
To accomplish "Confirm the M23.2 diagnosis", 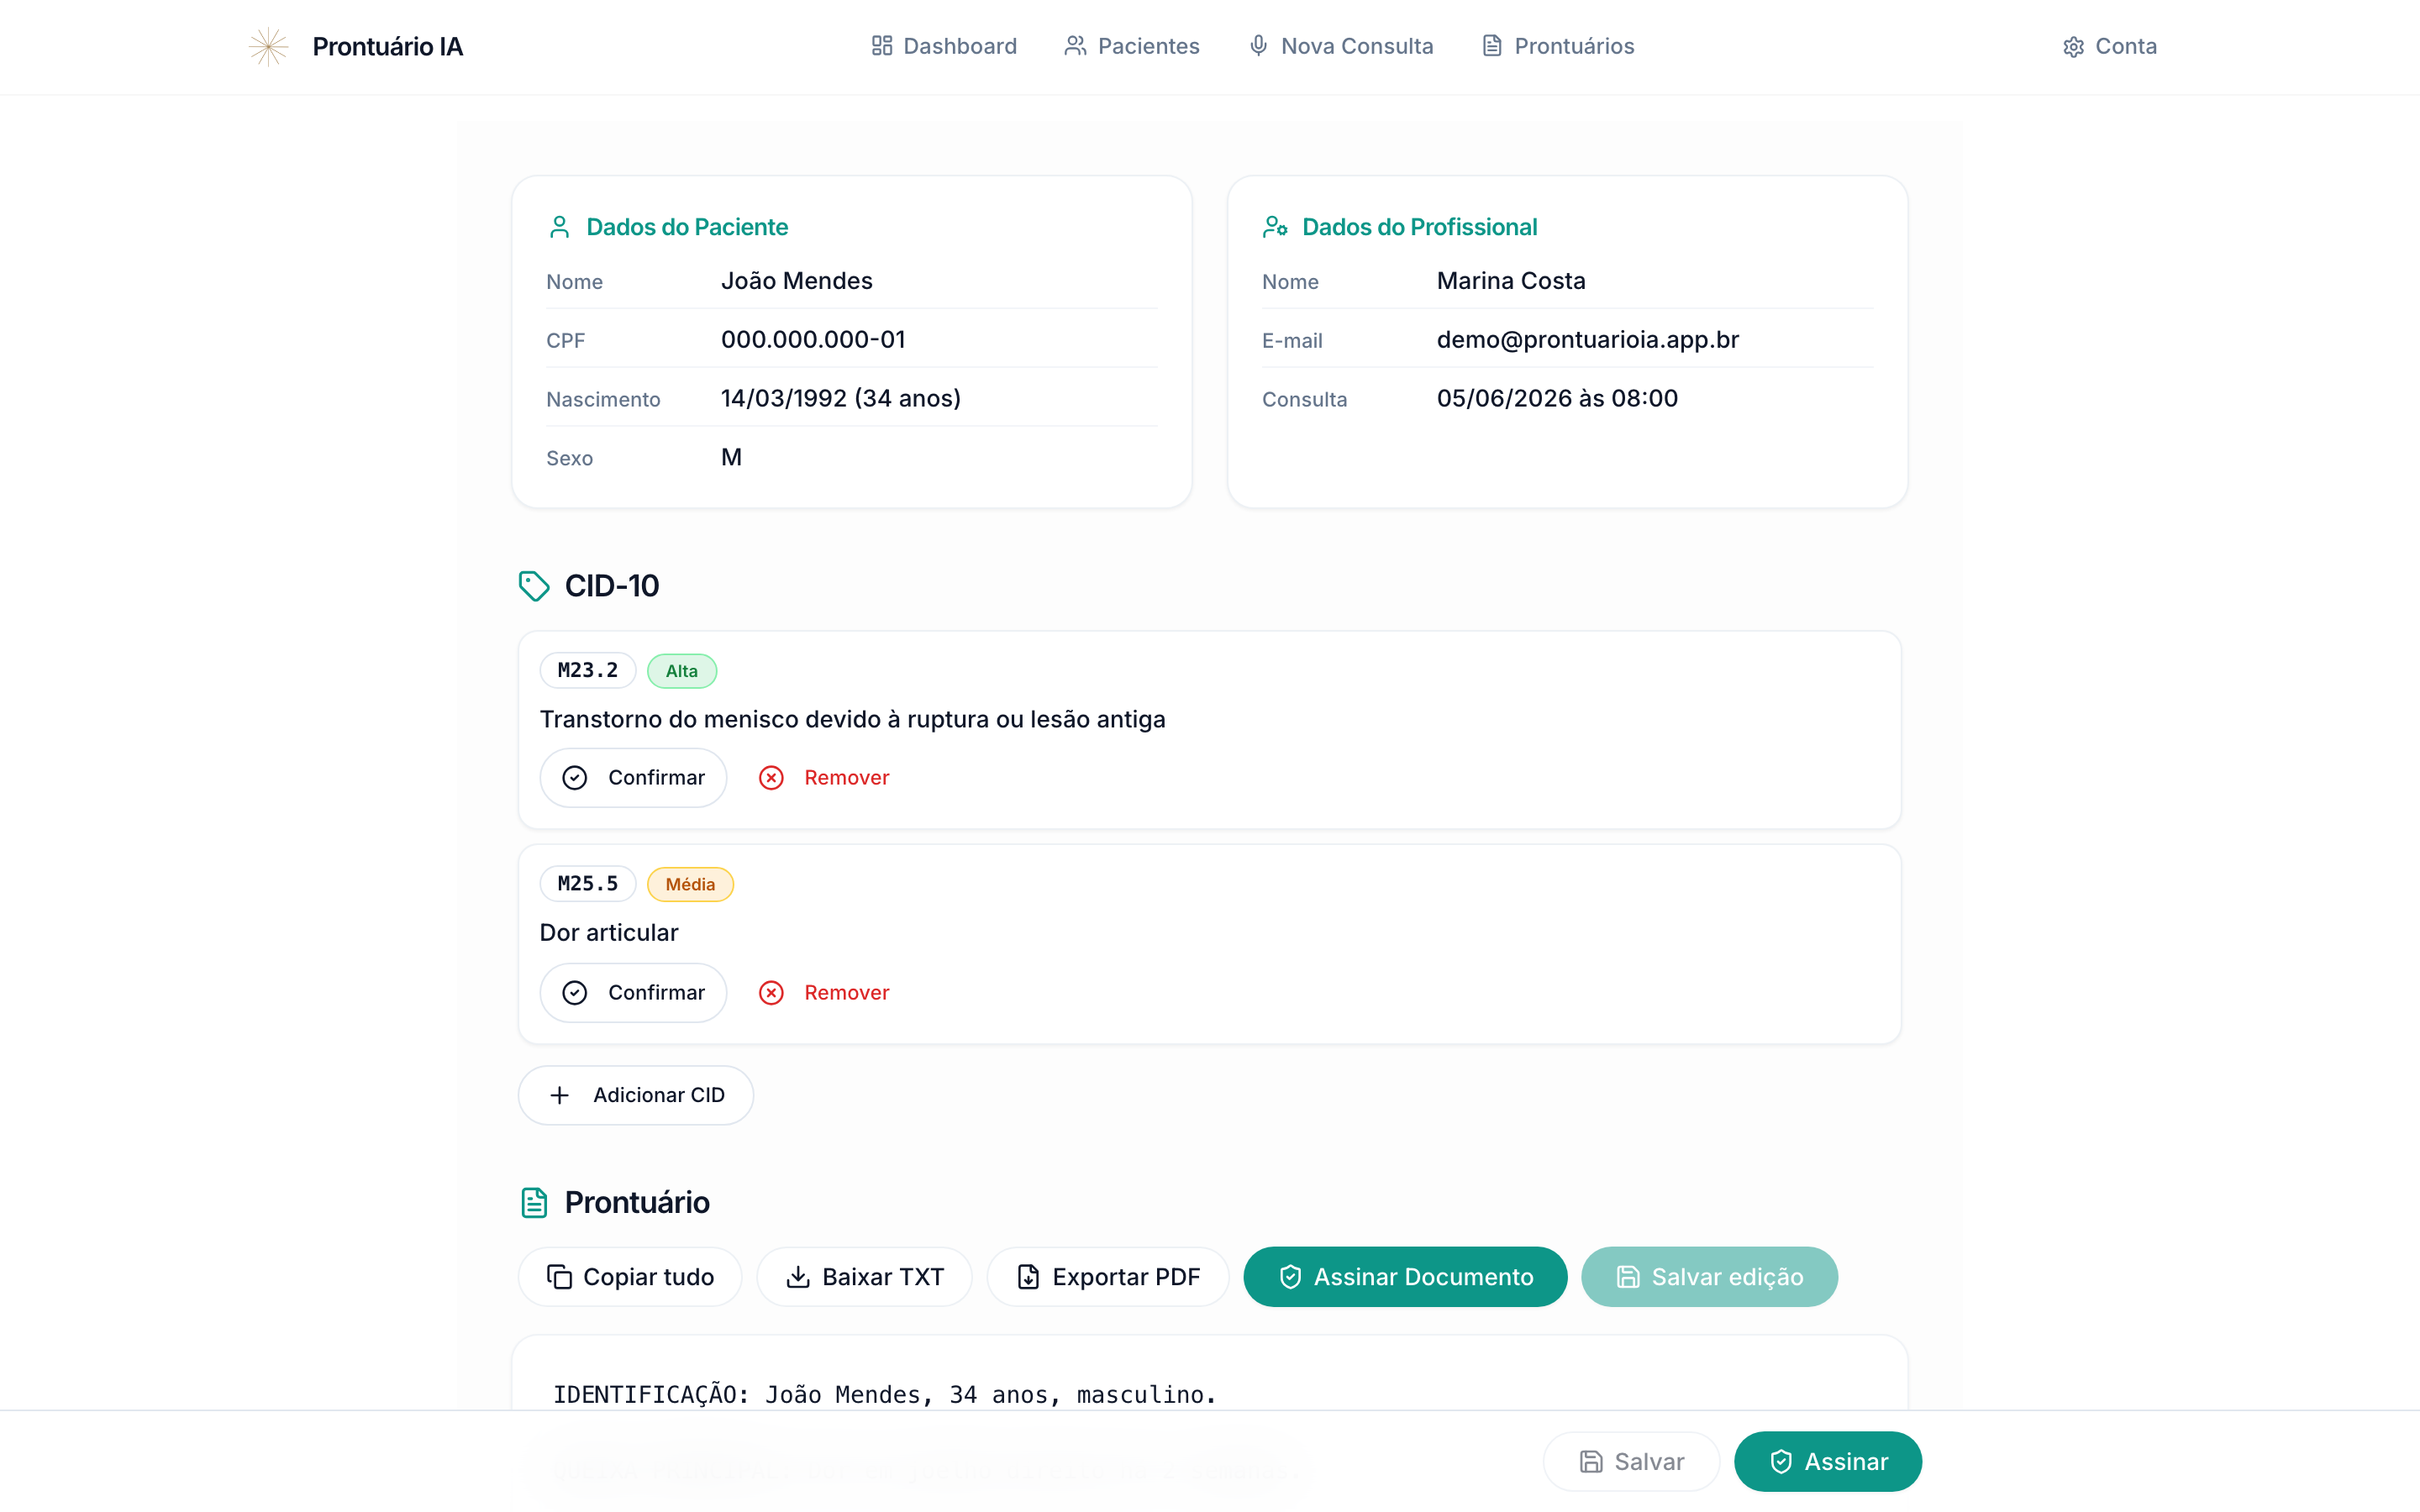I will click(x=633, y=778).
